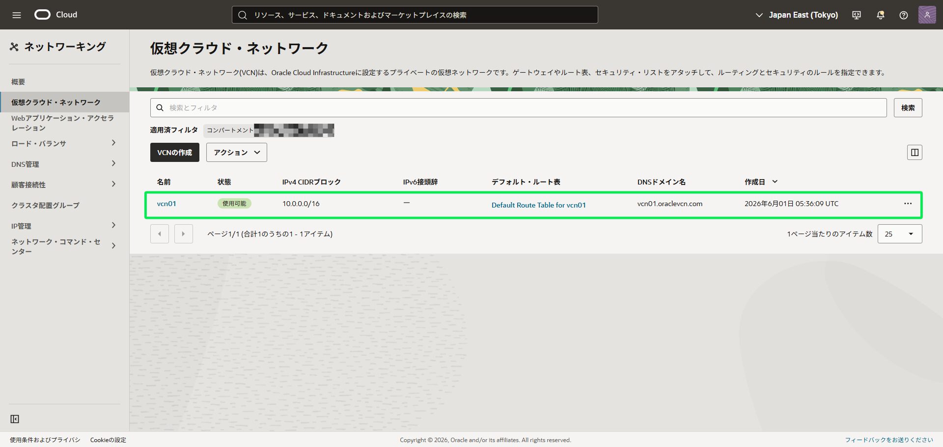Open the table column settings icon
Screen dimensions: 943x447
[915, 153]
